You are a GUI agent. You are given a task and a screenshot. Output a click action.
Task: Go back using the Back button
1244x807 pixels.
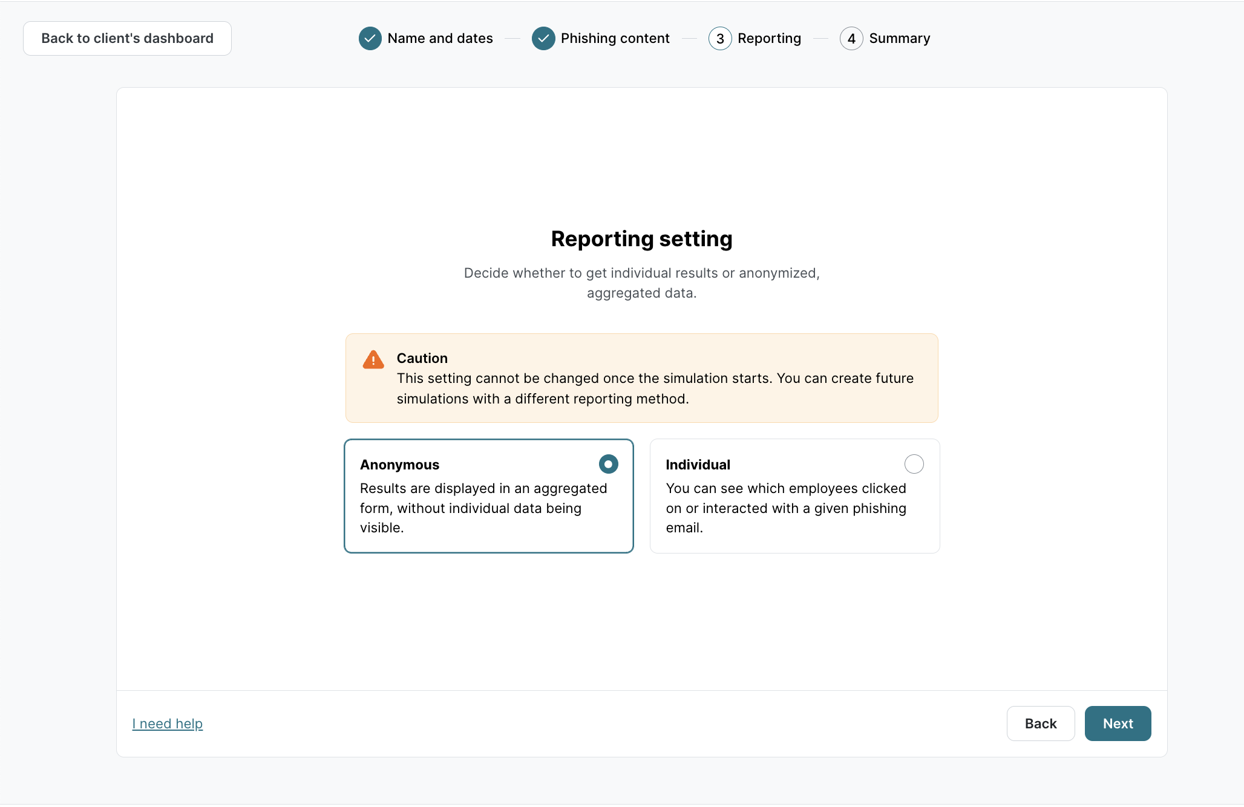[1040, 724]
